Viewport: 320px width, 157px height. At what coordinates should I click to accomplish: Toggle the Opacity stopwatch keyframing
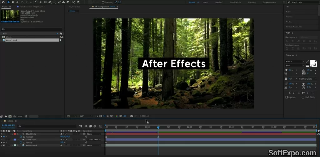tap(21, 142)
